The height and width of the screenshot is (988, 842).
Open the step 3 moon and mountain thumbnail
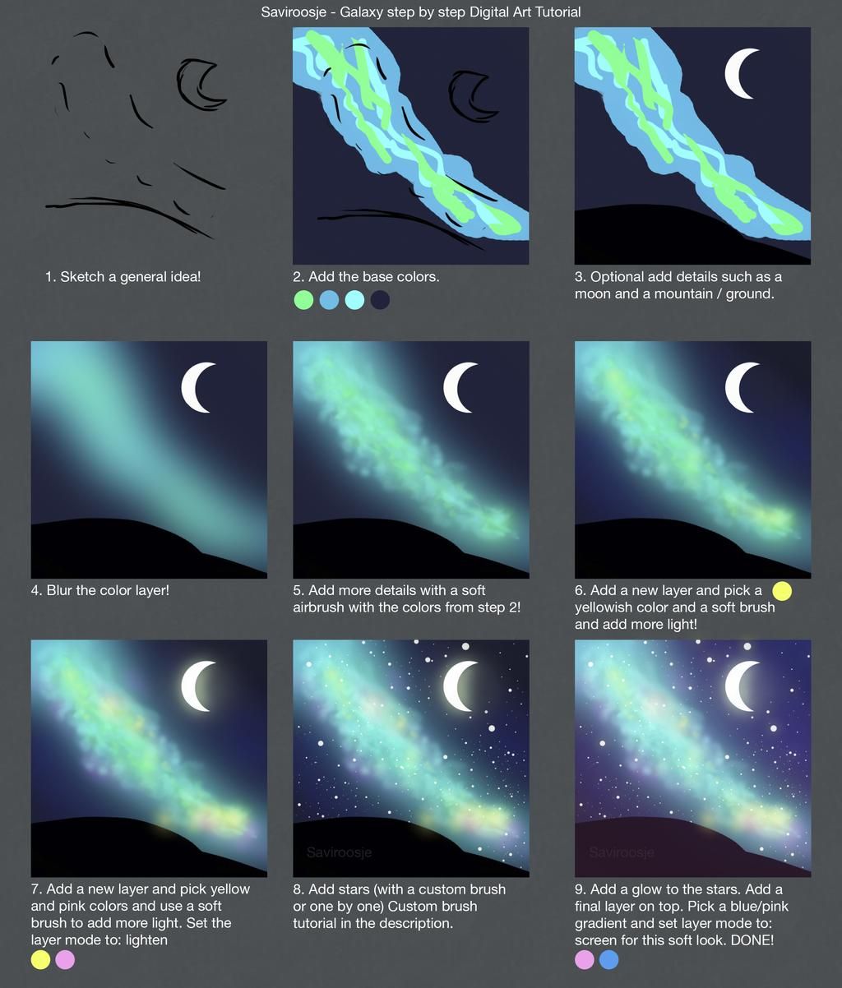692,145
